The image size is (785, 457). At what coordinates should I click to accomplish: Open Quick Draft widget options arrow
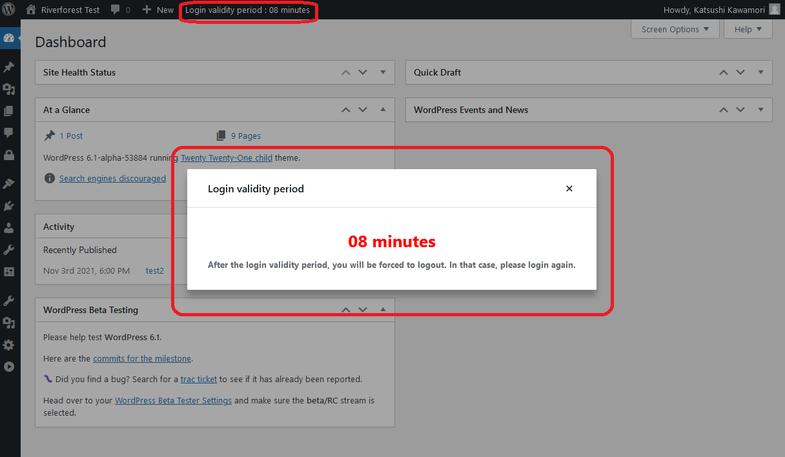[760, 72]
